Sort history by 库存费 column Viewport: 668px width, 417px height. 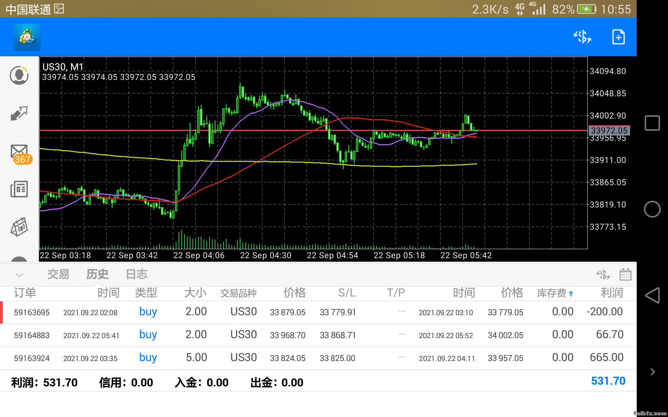coord(555,293)
